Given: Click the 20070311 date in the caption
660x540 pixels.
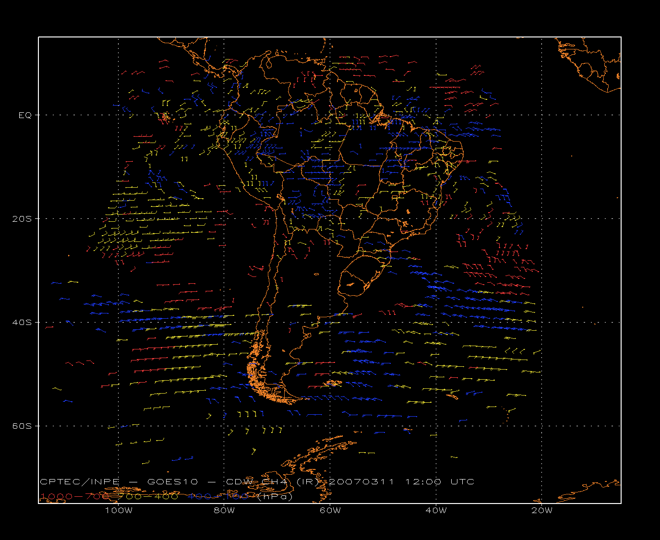Looking at the screenshot, I should pos(362,481).
